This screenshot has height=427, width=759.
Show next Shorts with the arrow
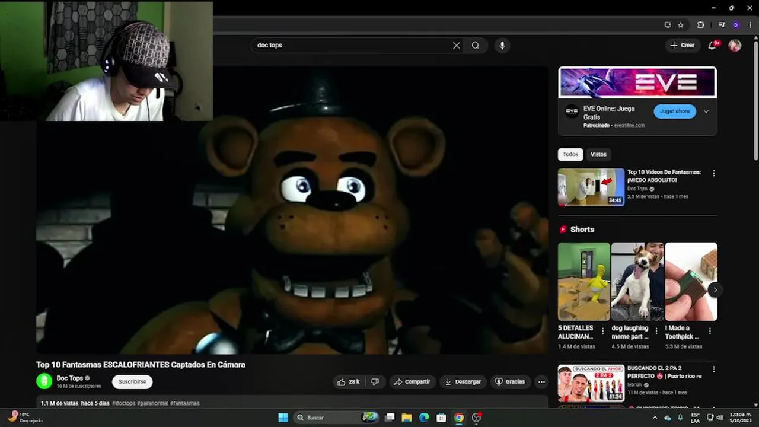pyautogui.click(x=715, y=290)
